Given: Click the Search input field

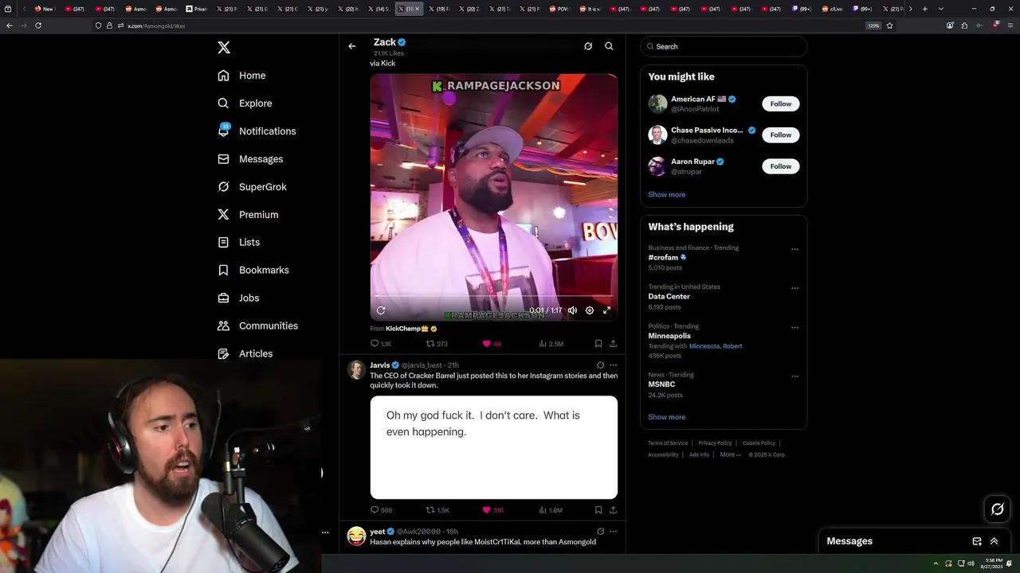Looking at the screenshot, I should click(724, 46).
